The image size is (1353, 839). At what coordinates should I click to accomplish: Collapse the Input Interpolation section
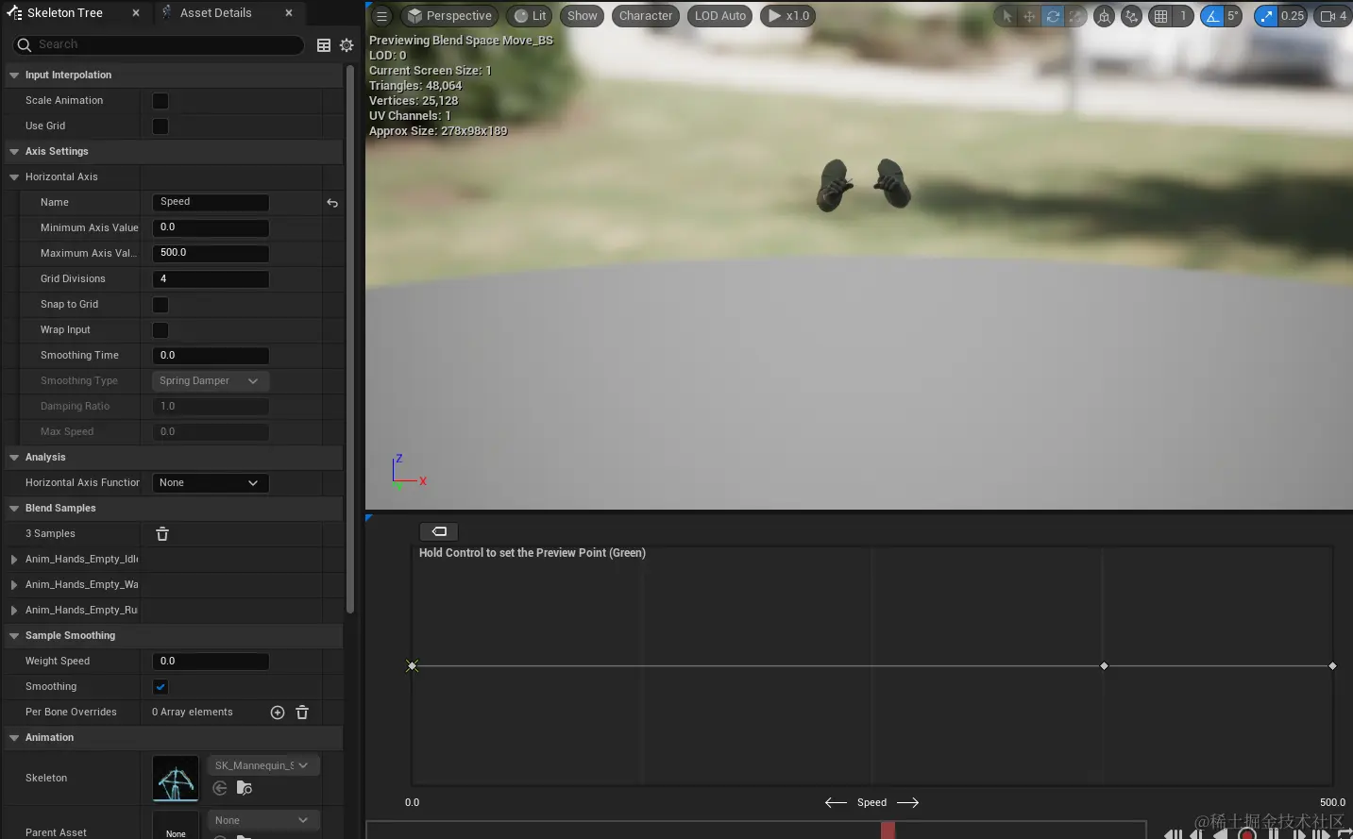(x=14, y=76)
